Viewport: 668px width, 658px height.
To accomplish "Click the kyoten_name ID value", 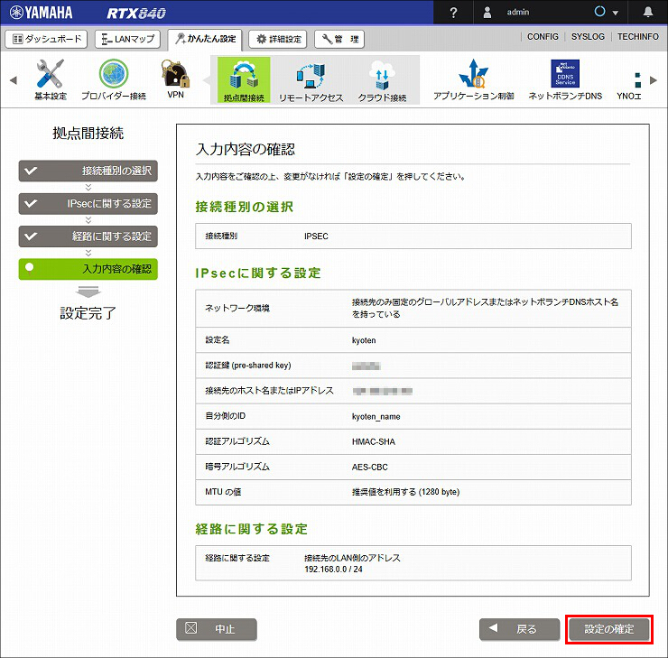I will [376, 416].
